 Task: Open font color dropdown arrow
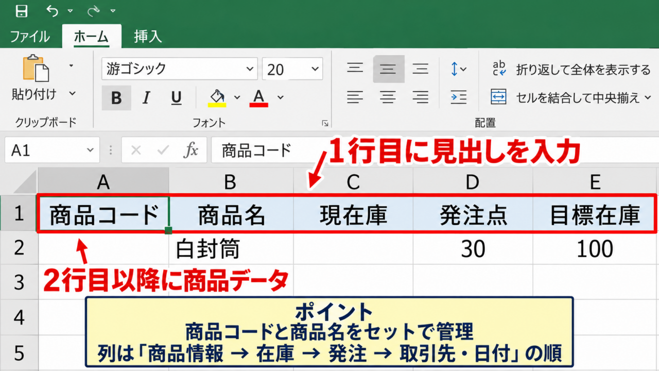281,97
